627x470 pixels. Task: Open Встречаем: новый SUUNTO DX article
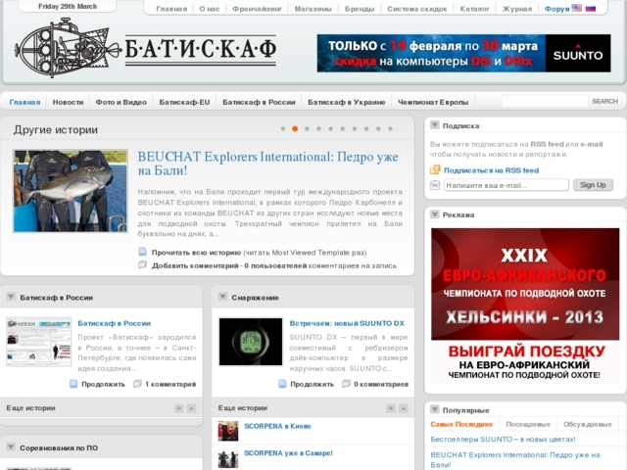(347, 323)
